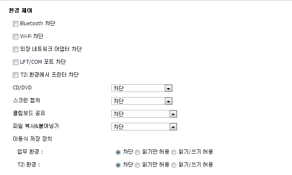The height and width of the screenshot is (175, 292).
Task: Select 차단 for 업무 환경
Action: [118, 152]
